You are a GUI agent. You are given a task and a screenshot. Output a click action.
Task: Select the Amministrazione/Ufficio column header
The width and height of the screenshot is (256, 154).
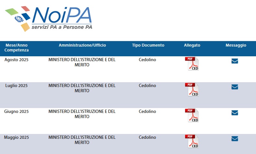82,45
